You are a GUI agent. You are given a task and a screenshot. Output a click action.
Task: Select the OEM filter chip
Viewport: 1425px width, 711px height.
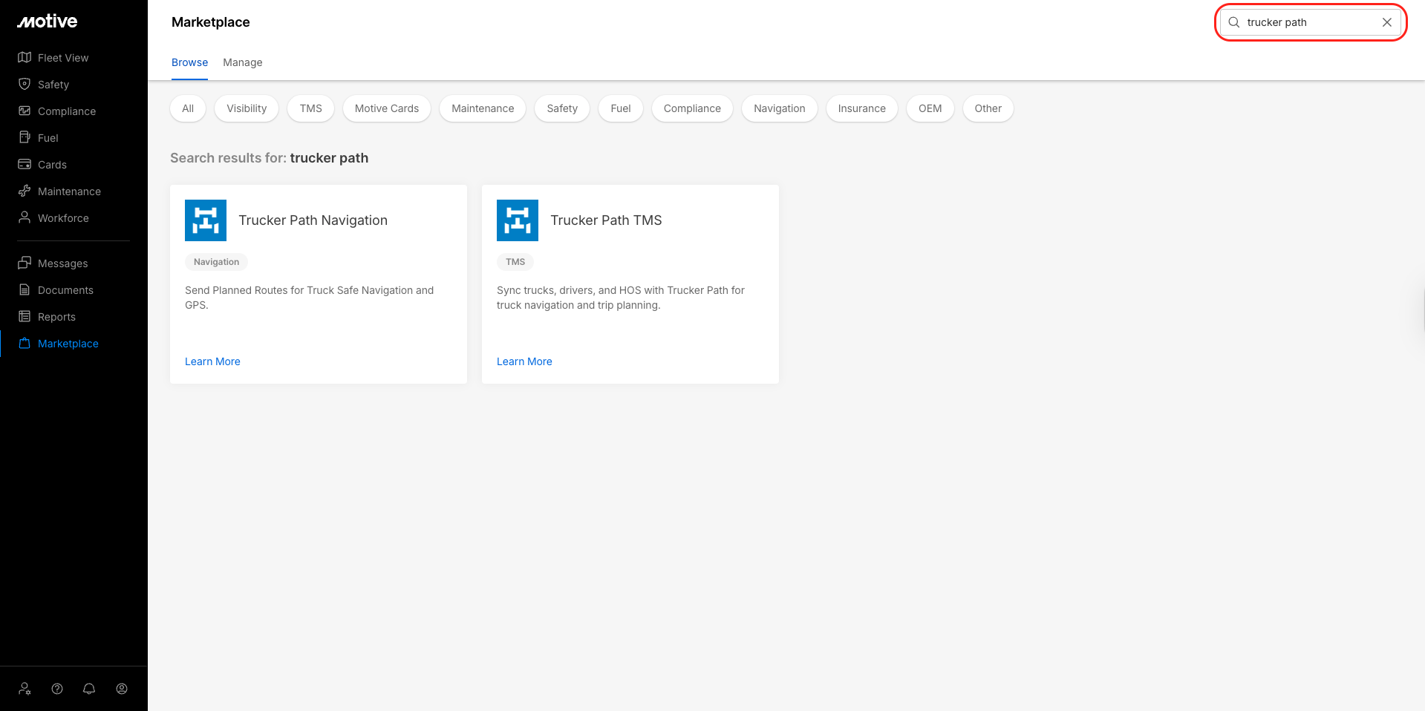point(930,108)
